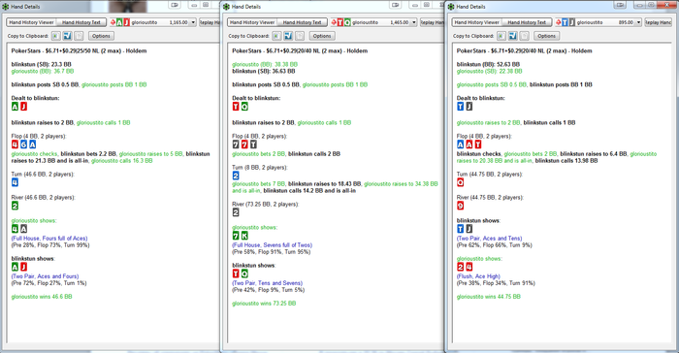Image resolution: width=679 pixels, height=353 pixels.
Task: Click title-bar extra icon in rightmost Hand Details window
Action: click(620, 5)
